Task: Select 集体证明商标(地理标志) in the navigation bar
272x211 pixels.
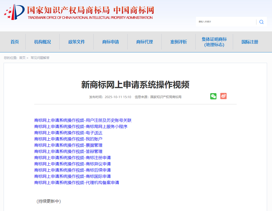Action: click(214, 42)
